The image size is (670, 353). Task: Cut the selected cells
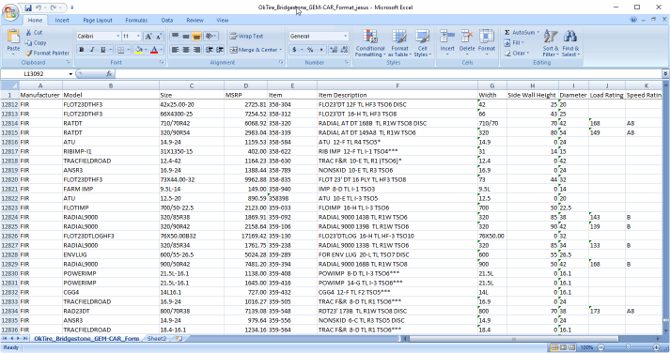[33, 33]
